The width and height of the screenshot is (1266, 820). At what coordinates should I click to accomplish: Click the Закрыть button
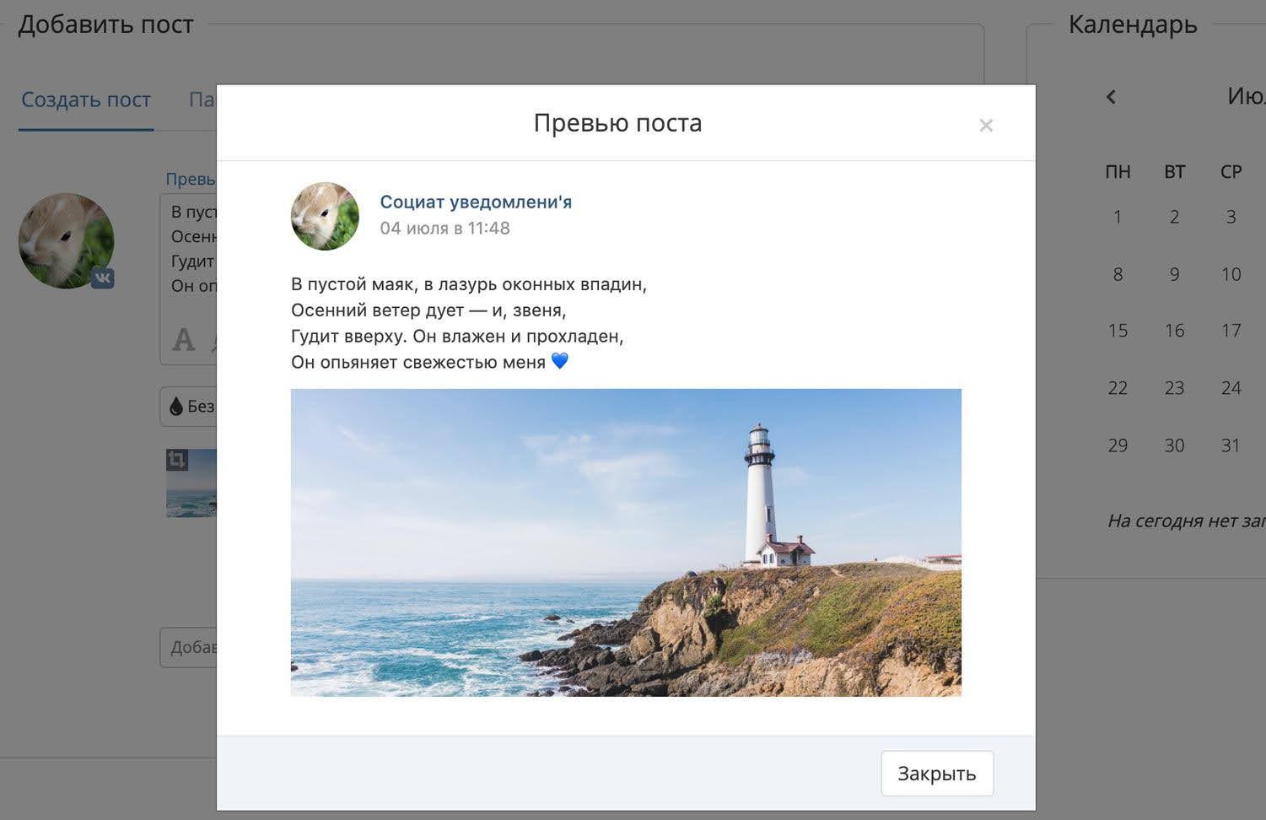pyautogui.click(x=936, y=774)
